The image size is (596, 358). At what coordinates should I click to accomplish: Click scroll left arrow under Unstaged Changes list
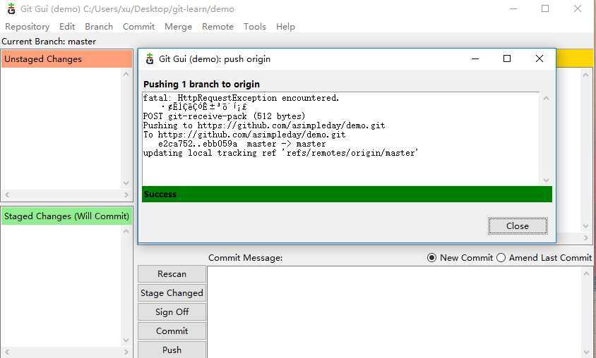click(7, 195)
